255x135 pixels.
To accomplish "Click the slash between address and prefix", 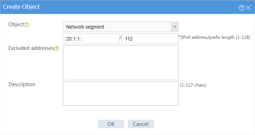I will [121, 38].
